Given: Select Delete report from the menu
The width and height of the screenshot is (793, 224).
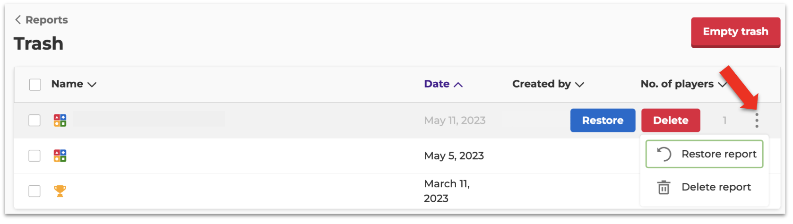Looking at the screenshot, I should pos(704,187).
